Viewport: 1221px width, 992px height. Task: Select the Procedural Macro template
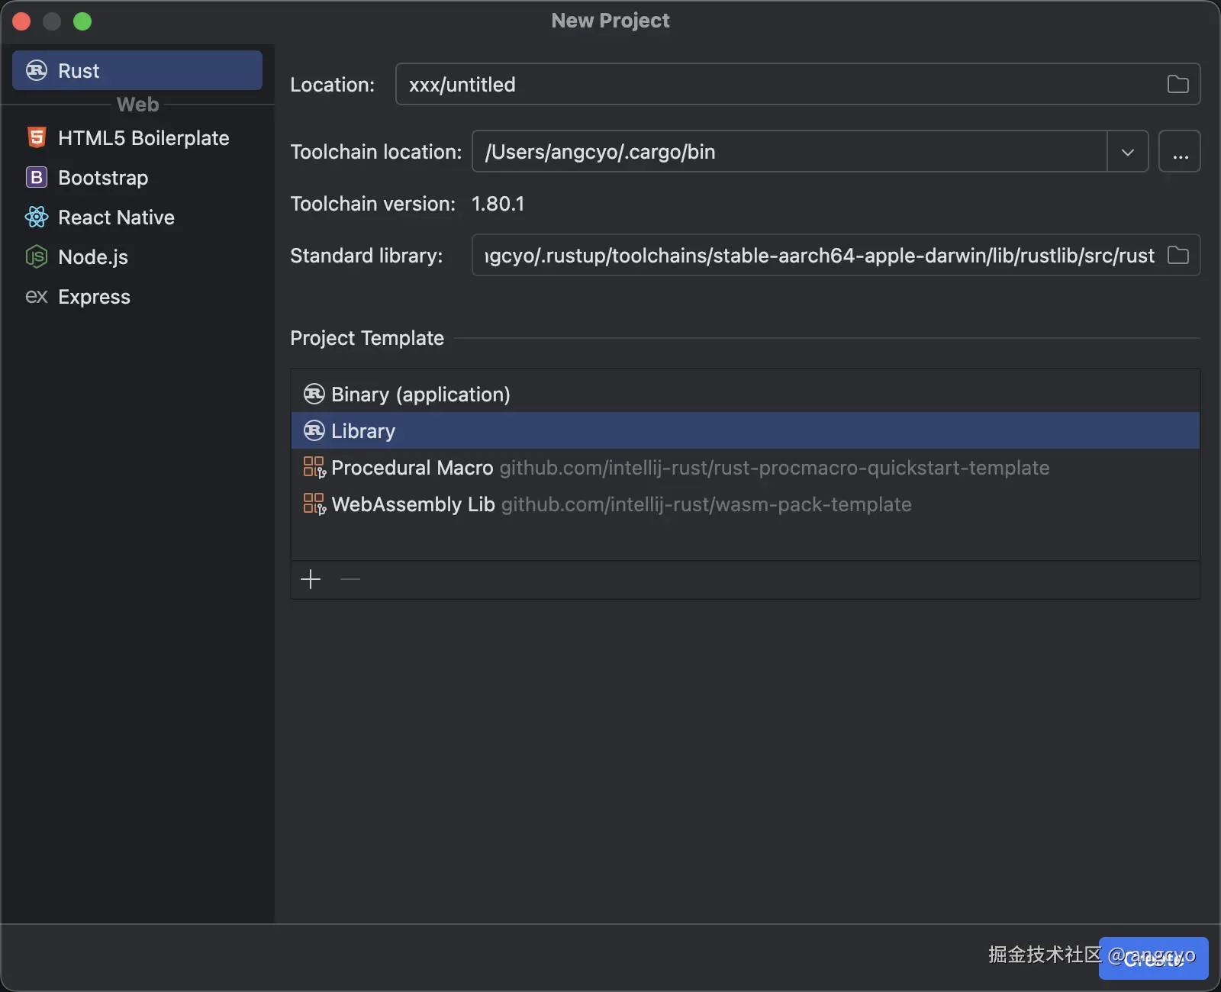[x=412, y=468]
